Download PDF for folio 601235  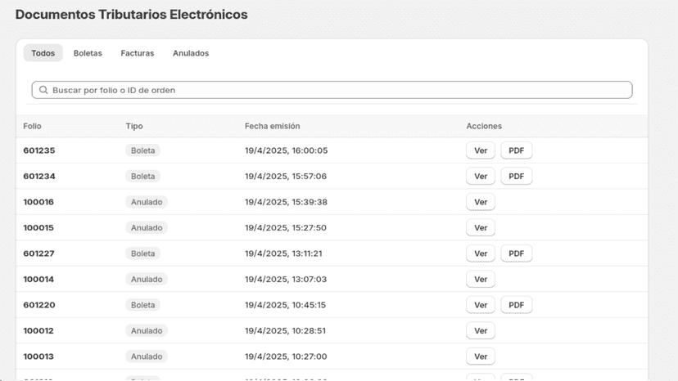[x=517, y=150]
